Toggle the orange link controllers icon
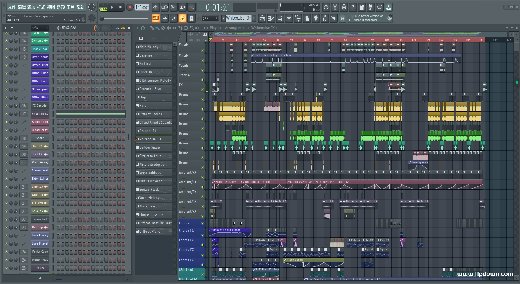Image resolution: width=520 pixels, height=284 pixels. click(183, 18)
